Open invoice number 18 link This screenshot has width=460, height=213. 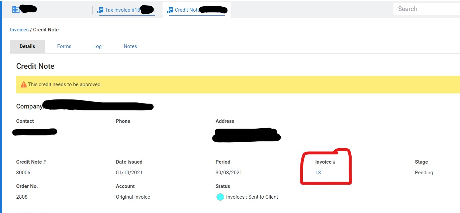[318, 173]
